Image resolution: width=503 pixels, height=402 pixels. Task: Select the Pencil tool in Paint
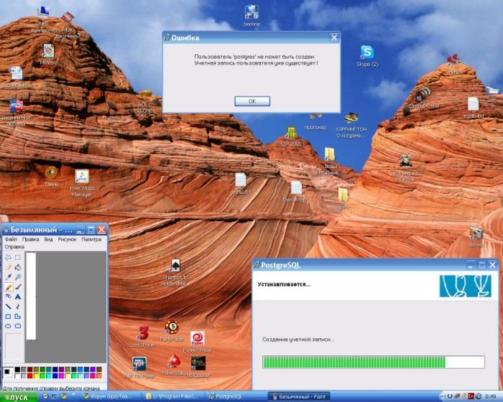click(x=8, y=287)
